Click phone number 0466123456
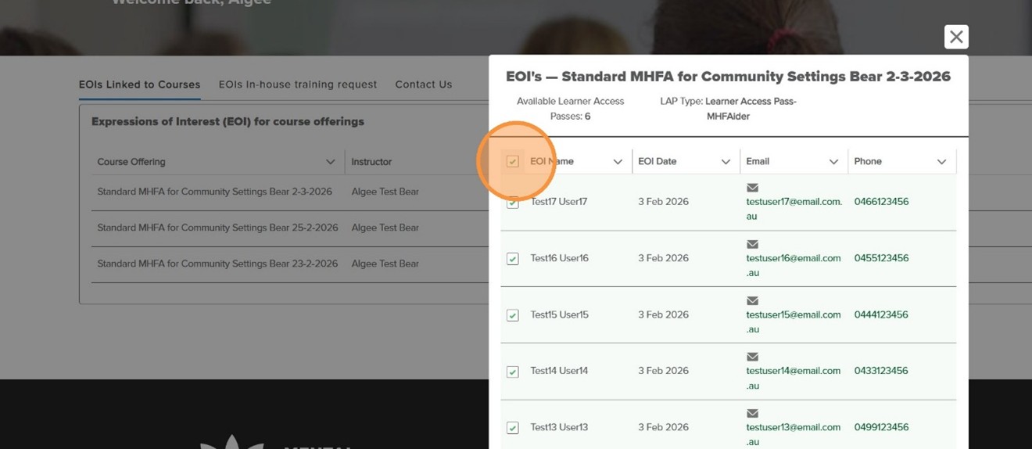1032x449 pixels. click(881, 202)
